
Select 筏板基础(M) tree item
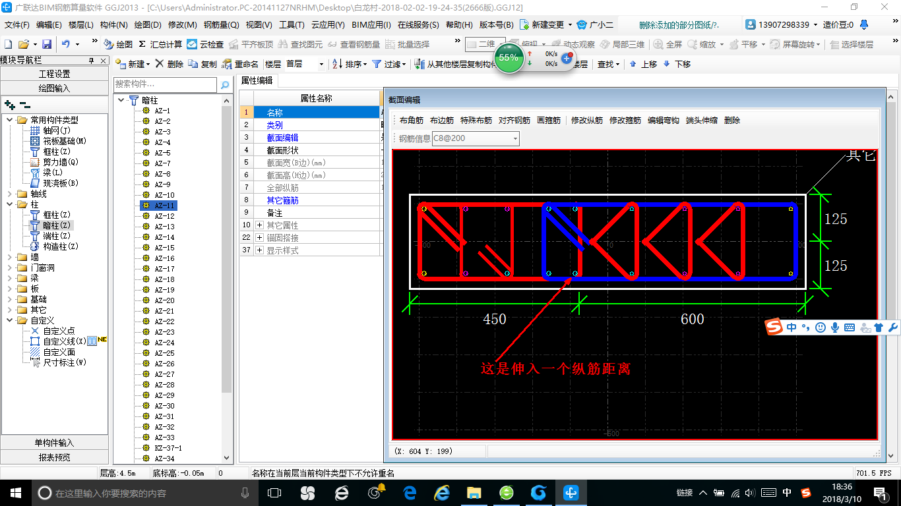58,141
